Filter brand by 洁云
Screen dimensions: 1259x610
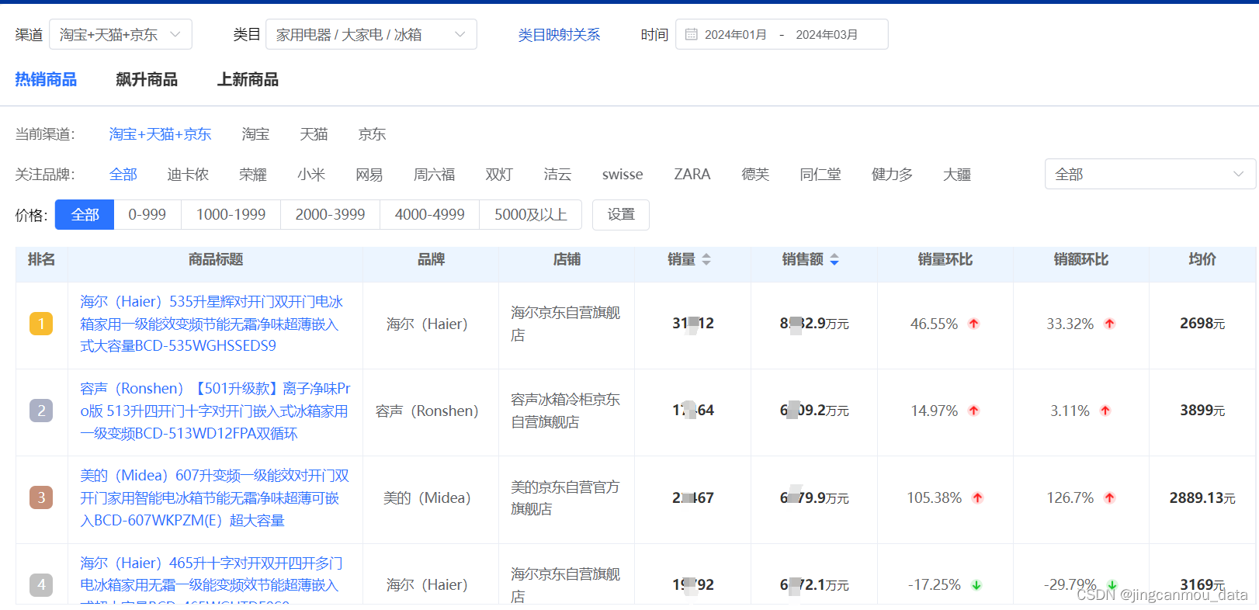click(557, 175)
